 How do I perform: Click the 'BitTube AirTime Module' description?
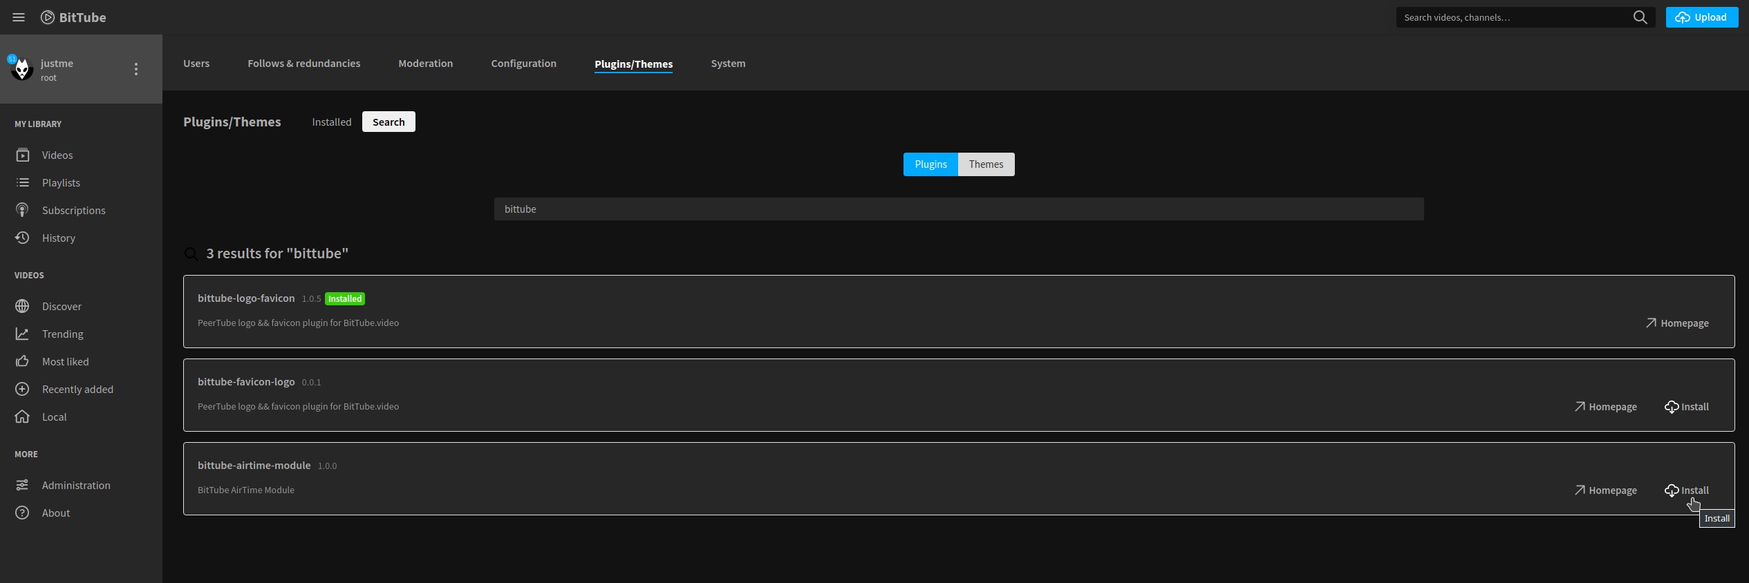click(246, 490)
